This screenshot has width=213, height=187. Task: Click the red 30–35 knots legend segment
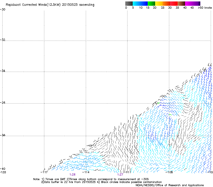(x=174, y=3)
